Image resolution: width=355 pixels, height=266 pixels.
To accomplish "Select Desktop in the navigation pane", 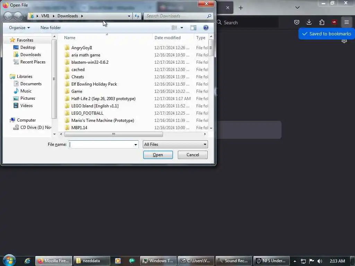I will point(28,47).
